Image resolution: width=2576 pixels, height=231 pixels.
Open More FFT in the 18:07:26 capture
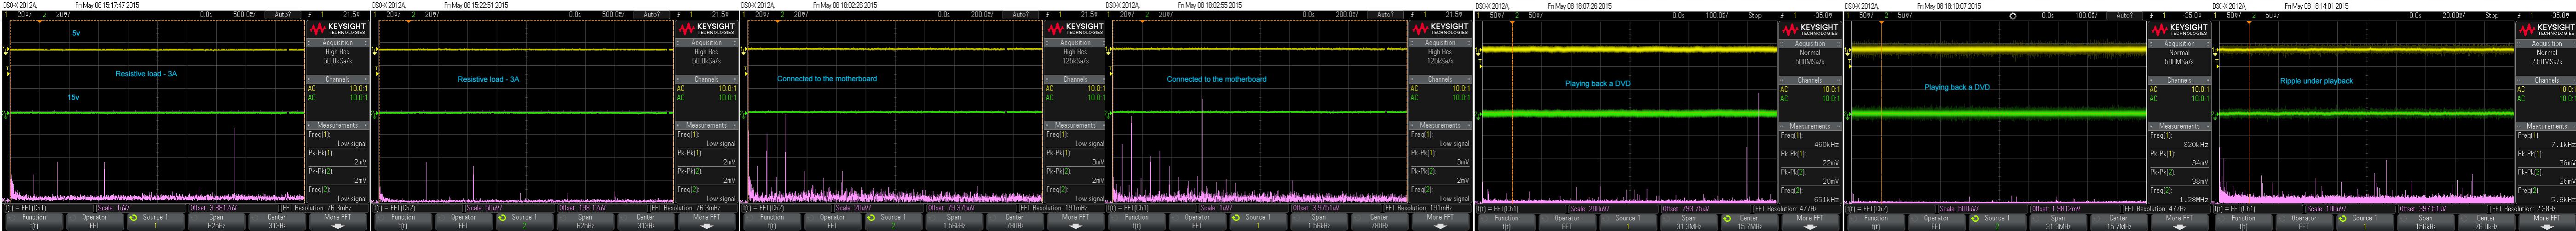(x=1809, y=221)
